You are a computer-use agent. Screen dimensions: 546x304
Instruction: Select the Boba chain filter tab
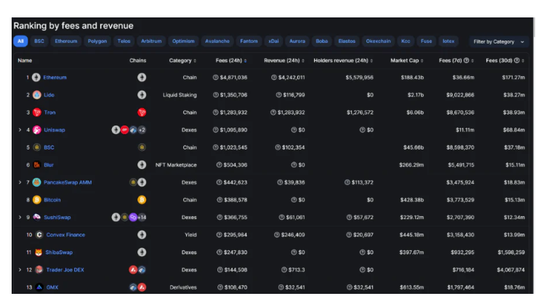pyautogui.click(x=321, y=41)
